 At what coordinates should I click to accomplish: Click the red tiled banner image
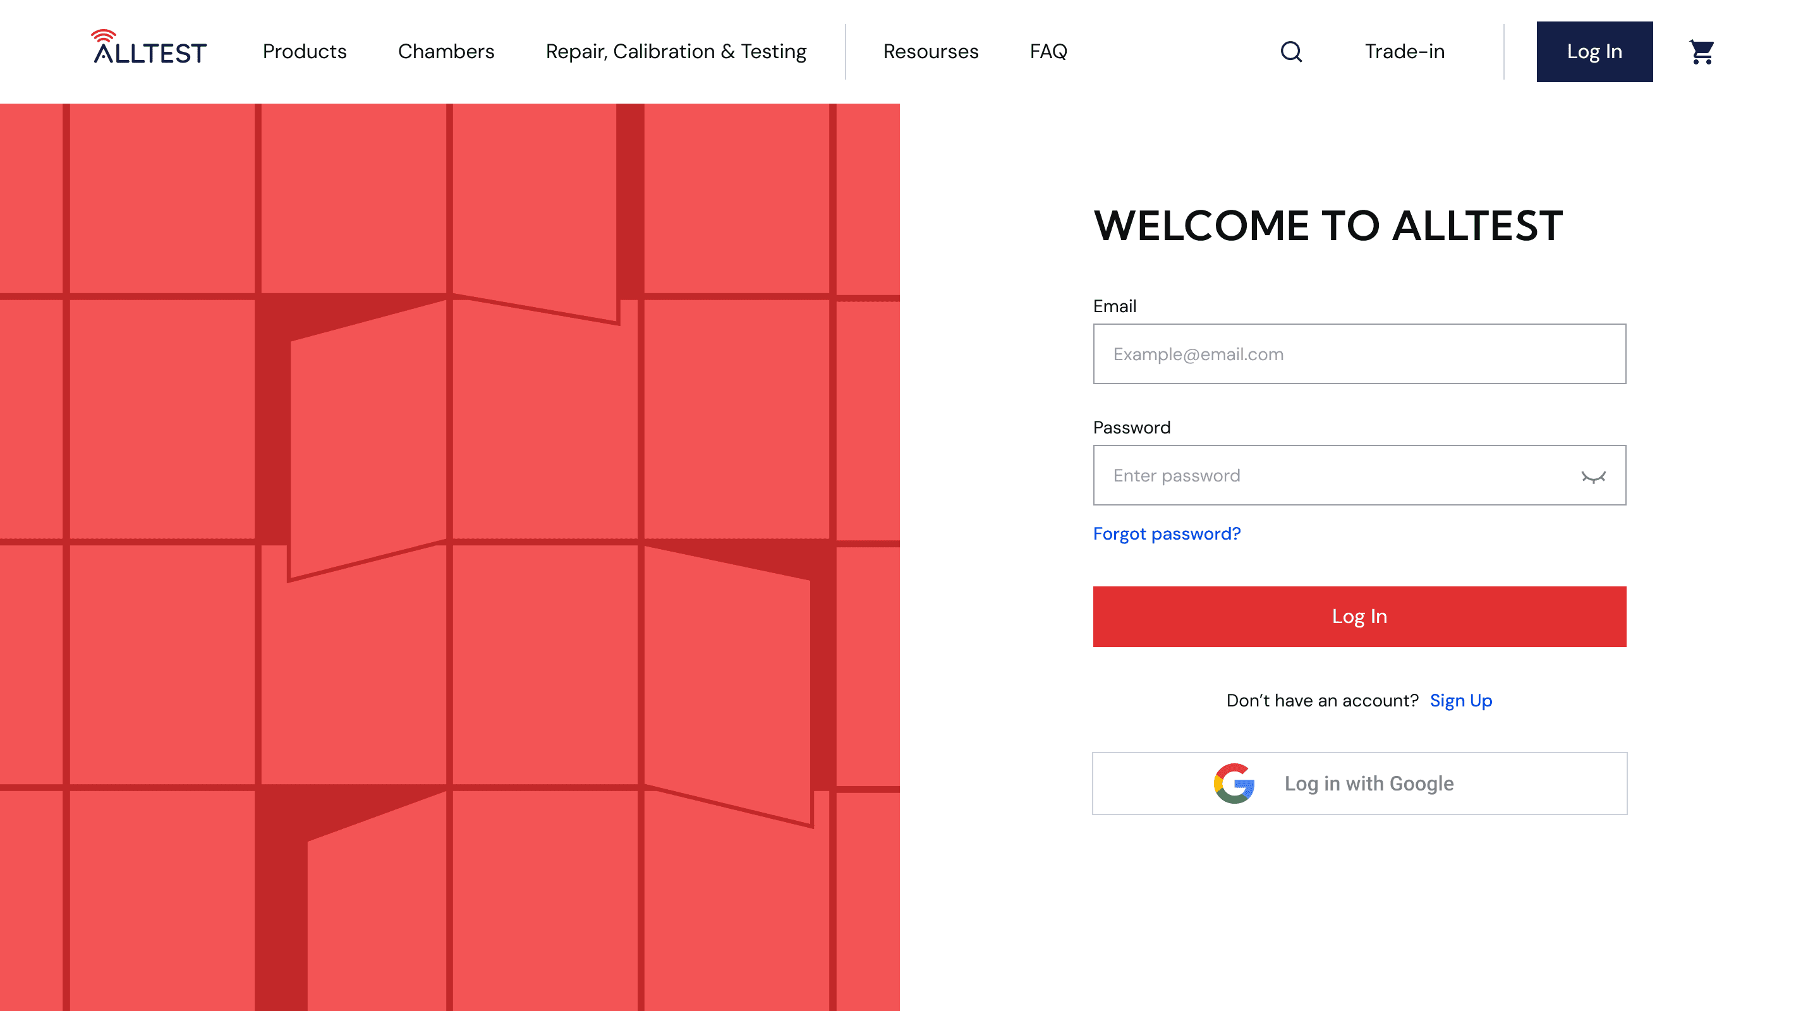[449, 557]
